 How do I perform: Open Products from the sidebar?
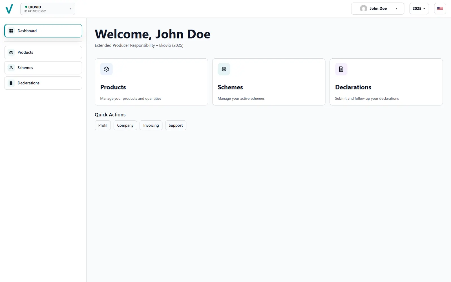click(25, 52)
